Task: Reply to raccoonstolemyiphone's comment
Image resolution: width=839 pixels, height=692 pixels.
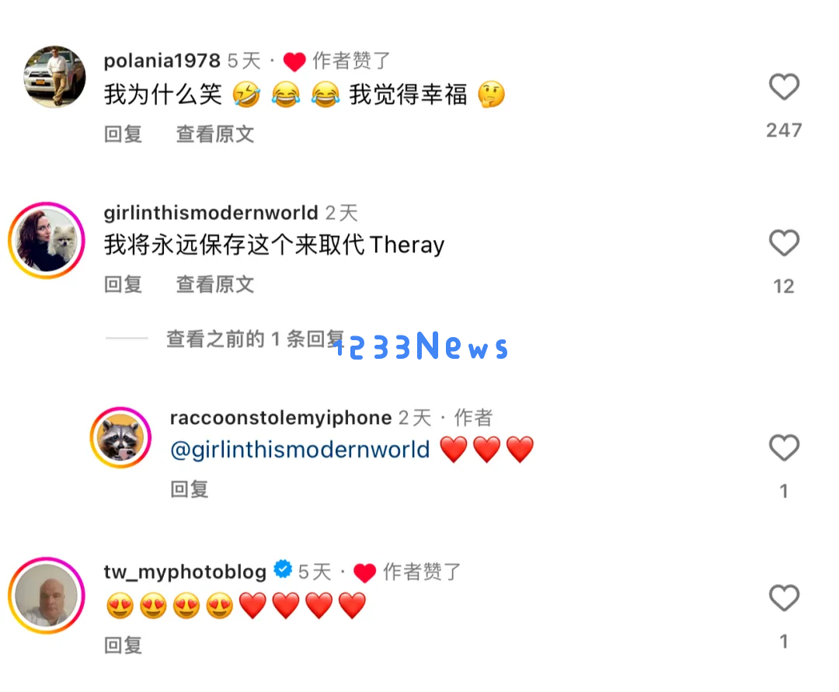Action: click(190, 489)
